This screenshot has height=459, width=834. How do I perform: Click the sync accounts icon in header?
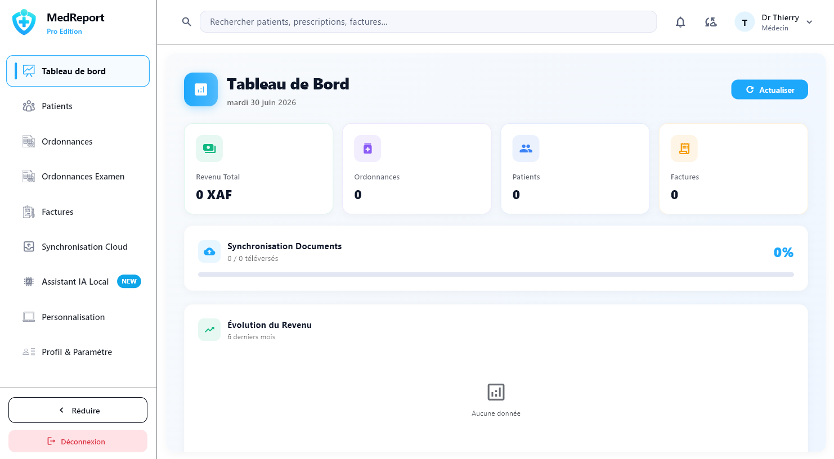tap(711, 22)
